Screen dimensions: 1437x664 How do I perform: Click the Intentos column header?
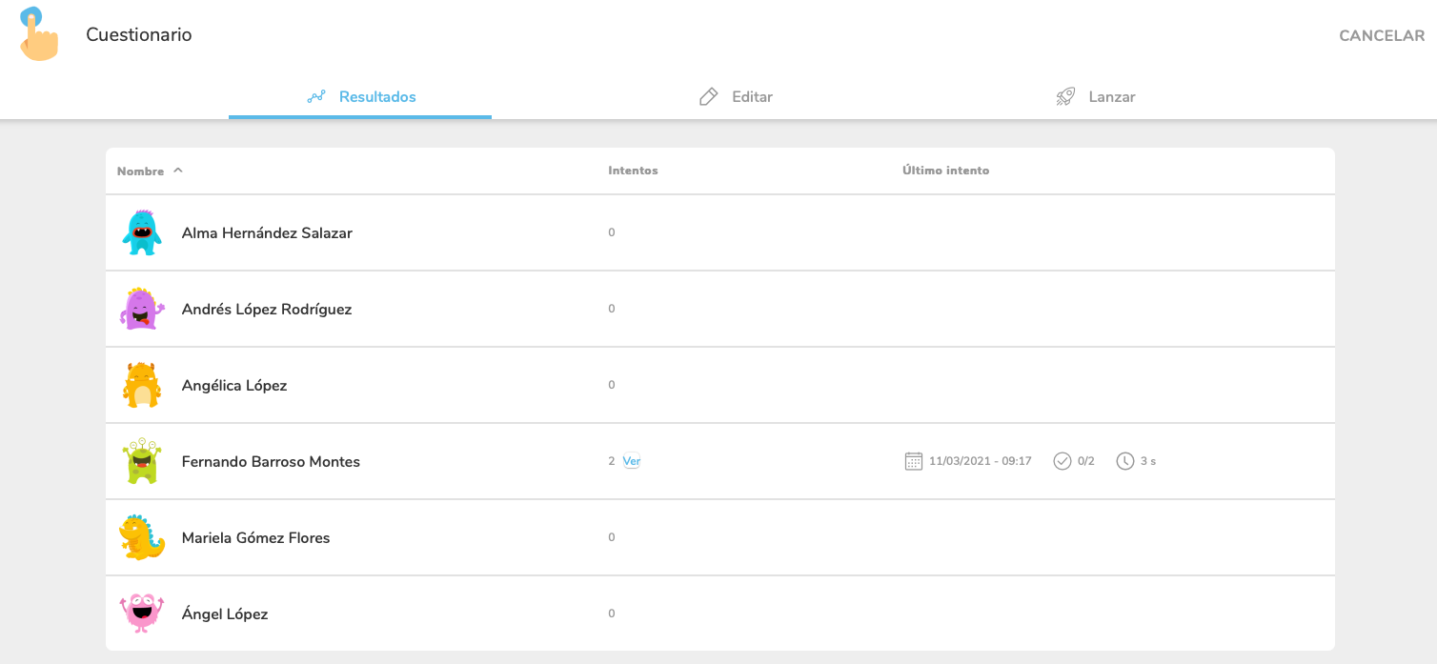633,171
